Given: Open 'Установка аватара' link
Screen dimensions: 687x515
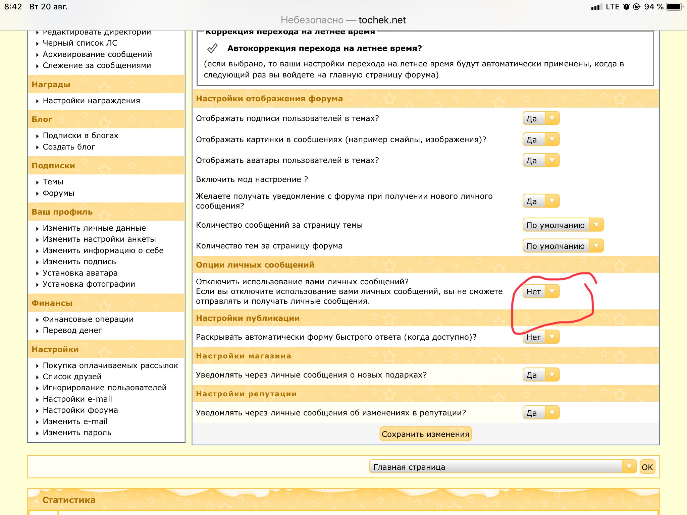Looking at the screenshot, I should click(80, 273).
